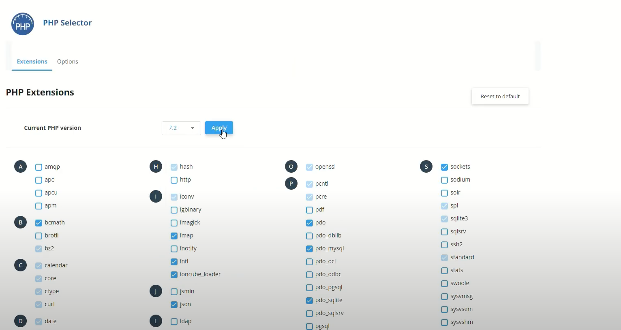Click the letter H group badge
Screen dimensions: 621x330
tap(156, 167)
